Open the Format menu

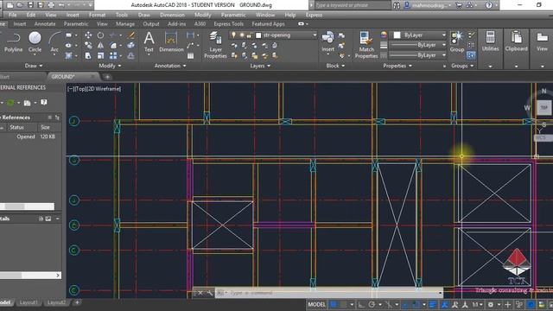pyautogui.click(x=97, y=15)
